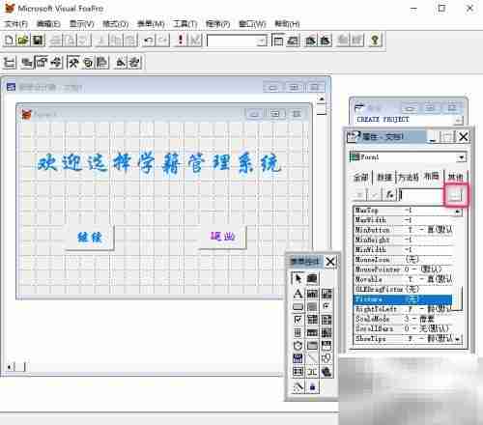This screenshot has width=483, height=425.
Task: Select the Image control tool
Action: coord(327,332)
